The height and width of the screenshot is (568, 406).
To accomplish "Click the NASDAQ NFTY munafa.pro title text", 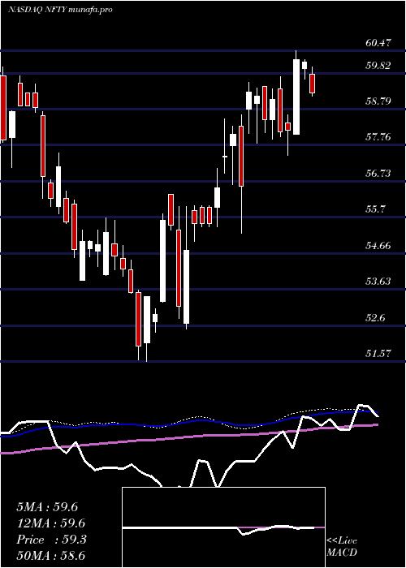I will point(60,10).
